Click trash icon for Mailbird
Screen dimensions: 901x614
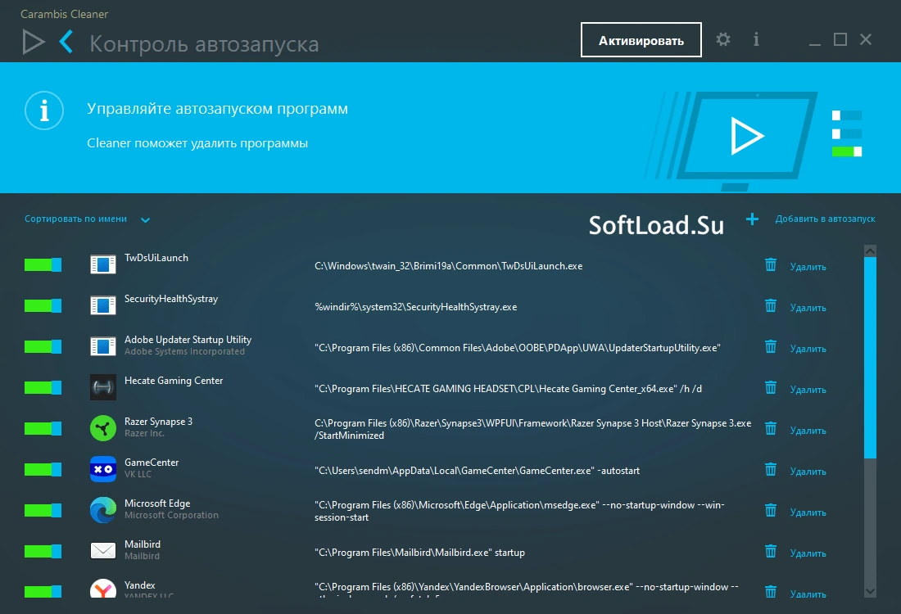click(771, 552)
